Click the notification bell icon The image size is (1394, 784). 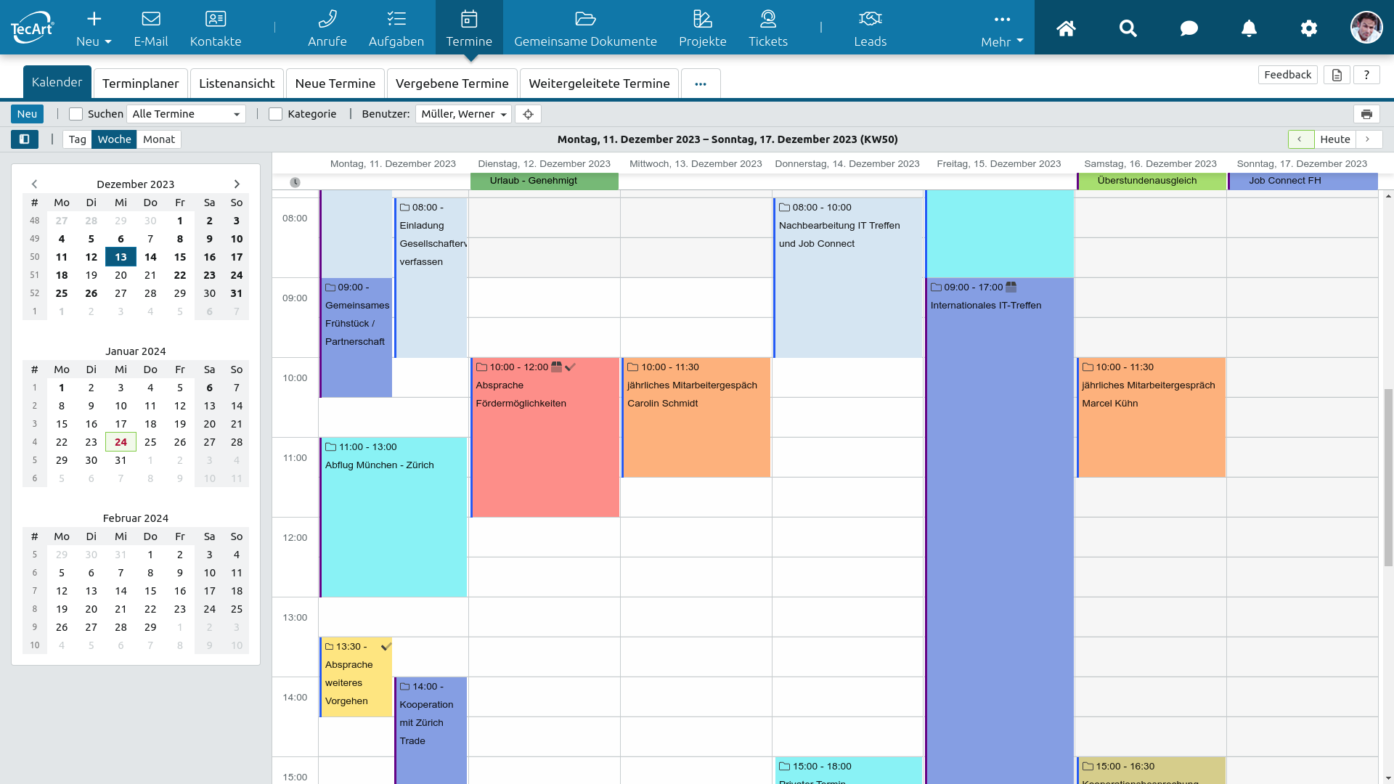pyautogui.click(x=1248, y=28)
